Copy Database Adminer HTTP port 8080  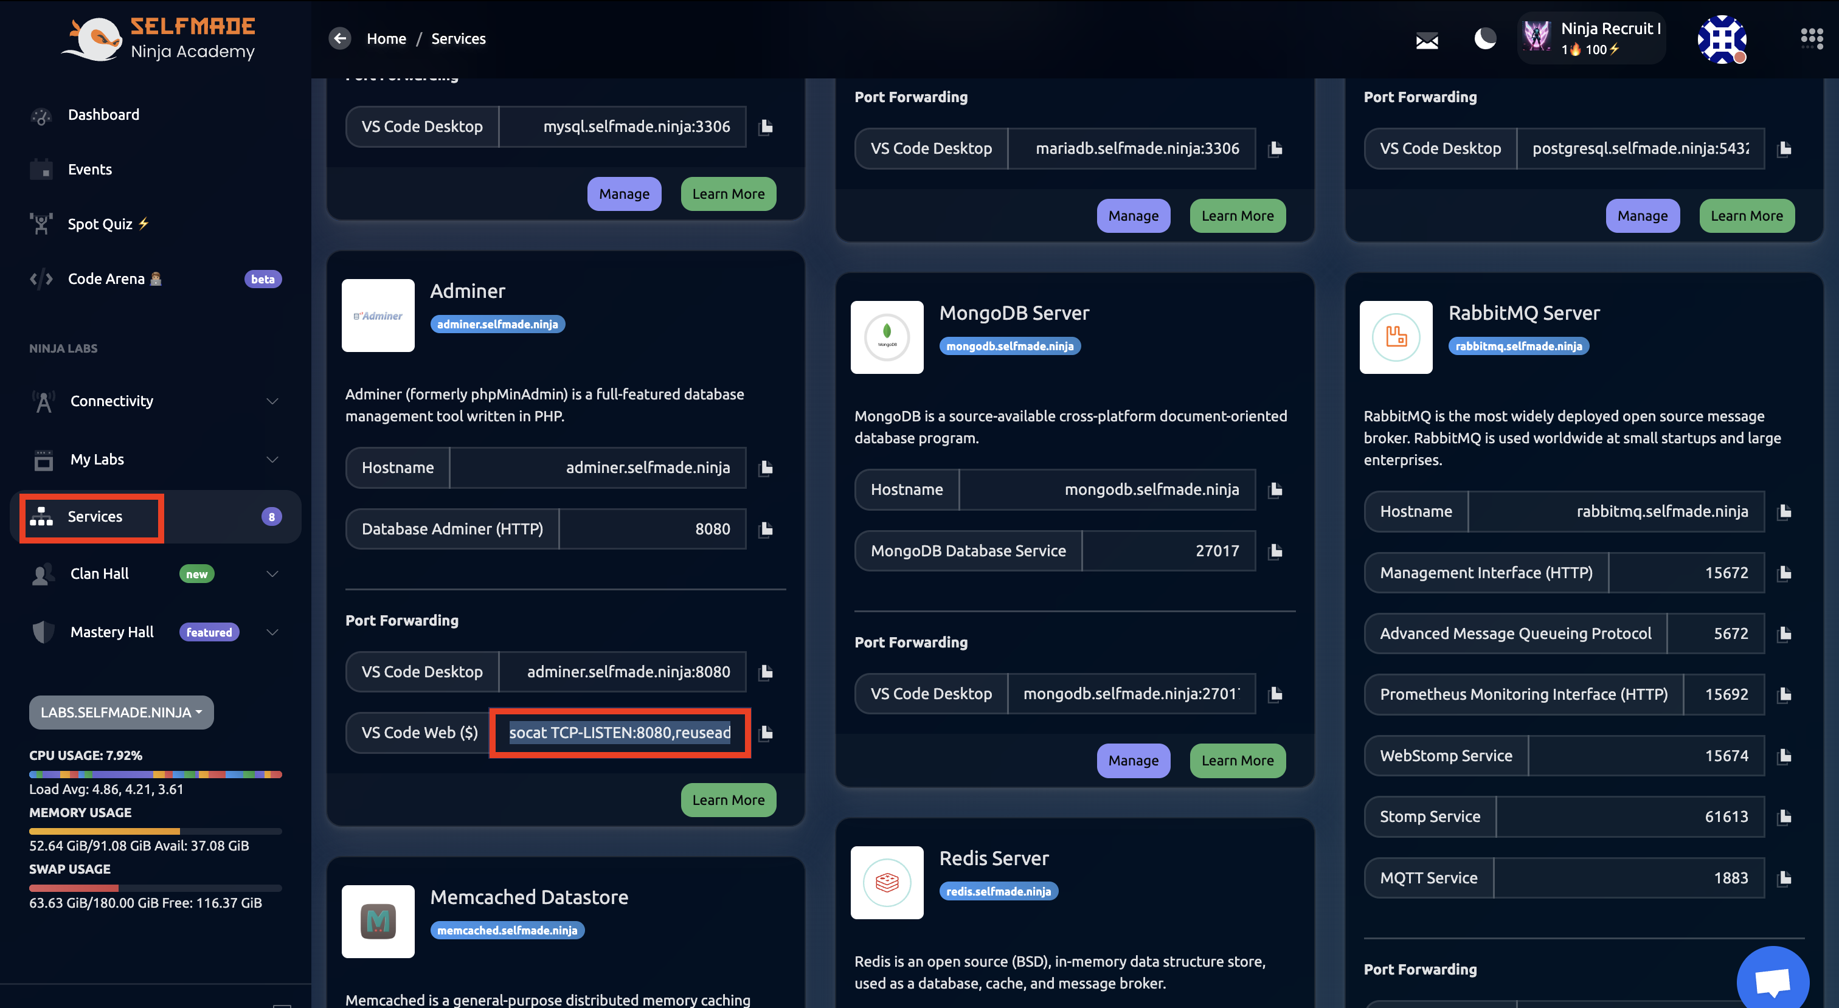point(766,529)
